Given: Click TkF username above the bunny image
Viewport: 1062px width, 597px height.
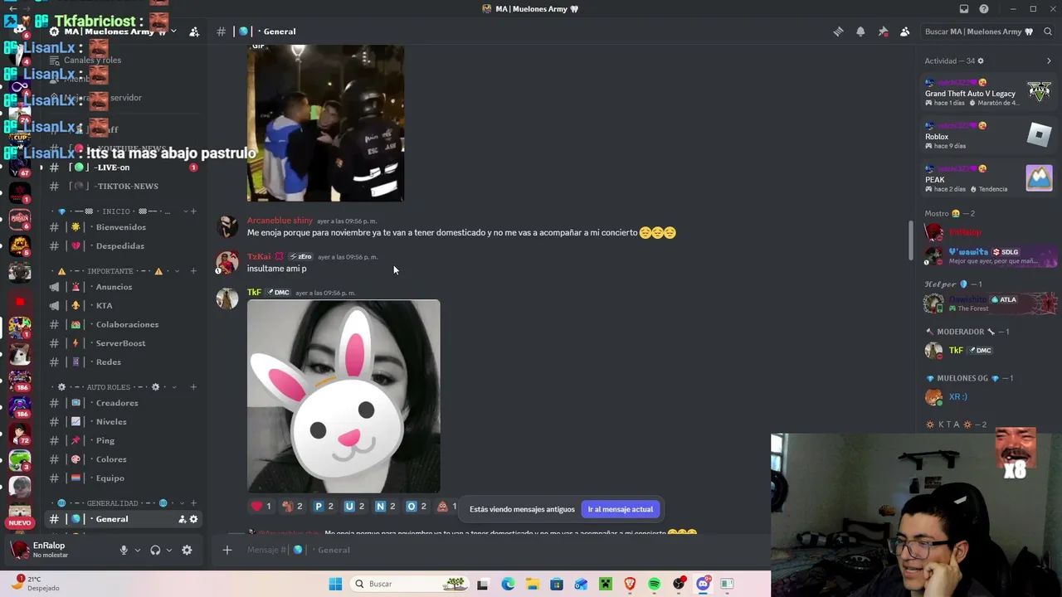Looking at the screenshot, I should [x=254, y=293].
